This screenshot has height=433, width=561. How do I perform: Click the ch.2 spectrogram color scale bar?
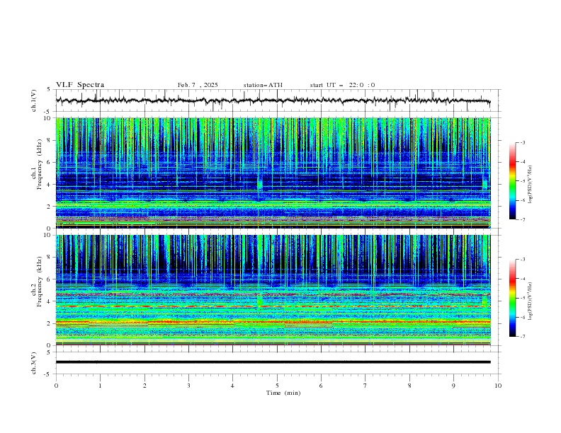(x=512, y=298)
